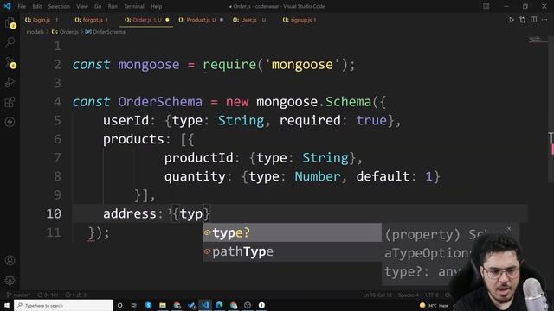Screen dimensions: 554x311
Task: Click line number 10 in the gutter
Action: 54,213
